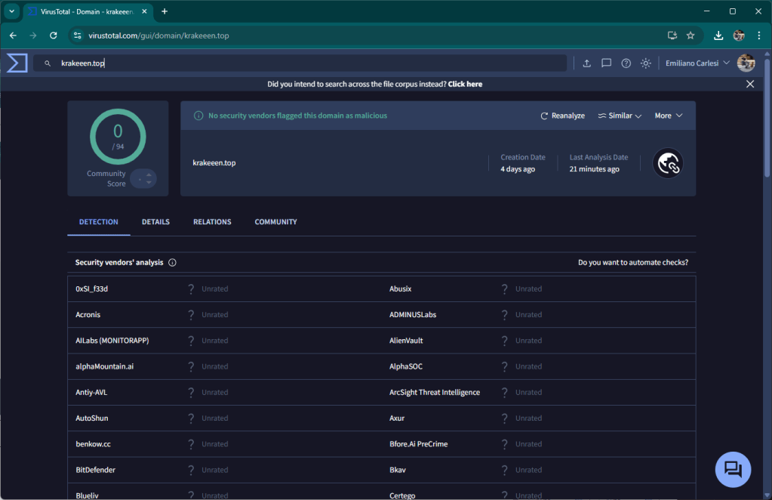772x500 pixels.
Task: Bookmark this page with the star icon
Action: (x=690, y=35)
